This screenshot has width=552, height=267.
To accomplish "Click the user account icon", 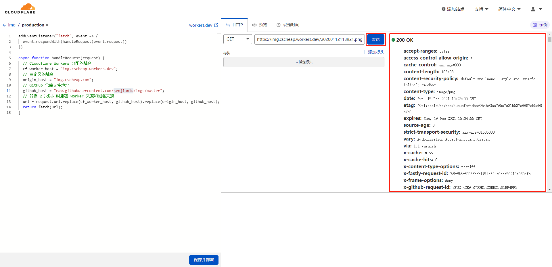I will click(533, 9).
